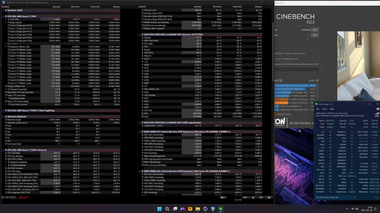Open the Help menu in ZenTimings
The image size is (380, 213).
tap(332, 109)
